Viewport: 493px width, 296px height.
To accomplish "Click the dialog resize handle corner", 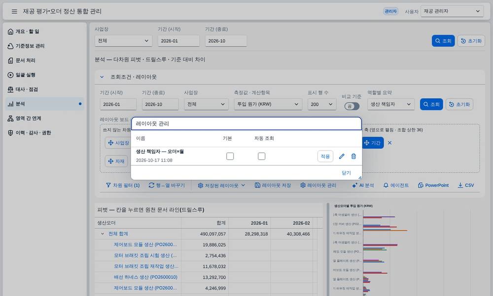I will [360, 178].
